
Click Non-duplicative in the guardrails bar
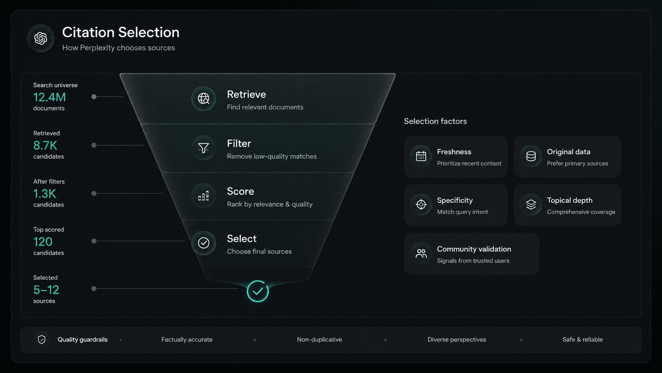[320, 340]
